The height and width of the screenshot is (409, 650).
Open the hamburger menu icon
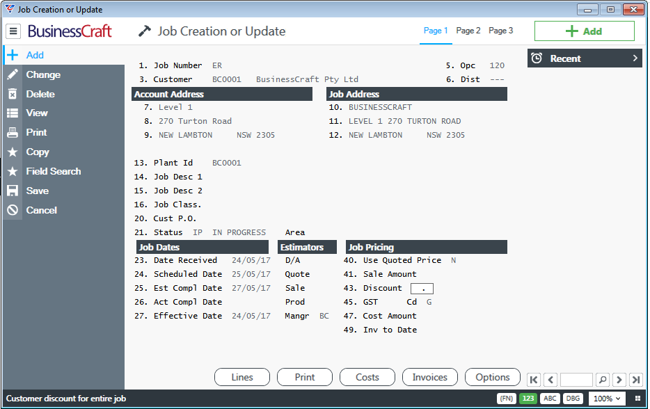pyautogui.click(x=13, y=31)
